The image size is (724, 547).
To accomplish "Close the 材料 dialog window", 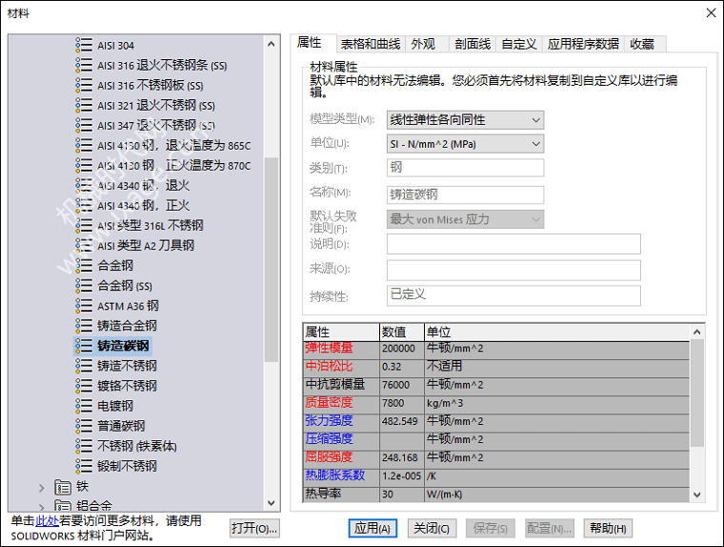I will click(711, 13).
